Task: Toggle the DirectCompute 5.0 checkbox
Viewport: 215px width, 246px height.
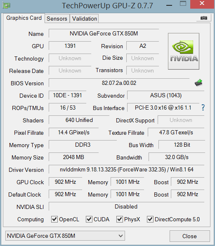Action: (x=150, y=219)
